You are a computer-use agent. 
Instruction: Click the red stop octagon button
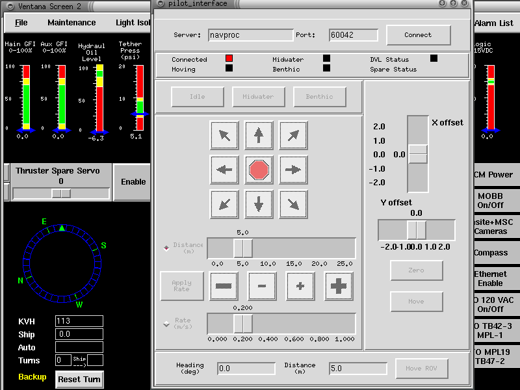(259, 170)
